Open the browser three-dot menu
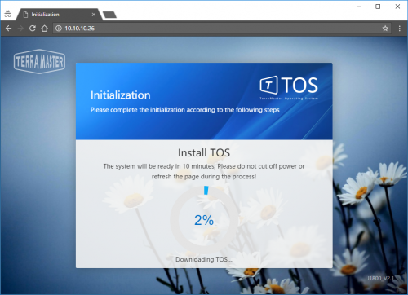Image resolution: width=408 pixels, height=295 pixels. click(x=399, y=29)
